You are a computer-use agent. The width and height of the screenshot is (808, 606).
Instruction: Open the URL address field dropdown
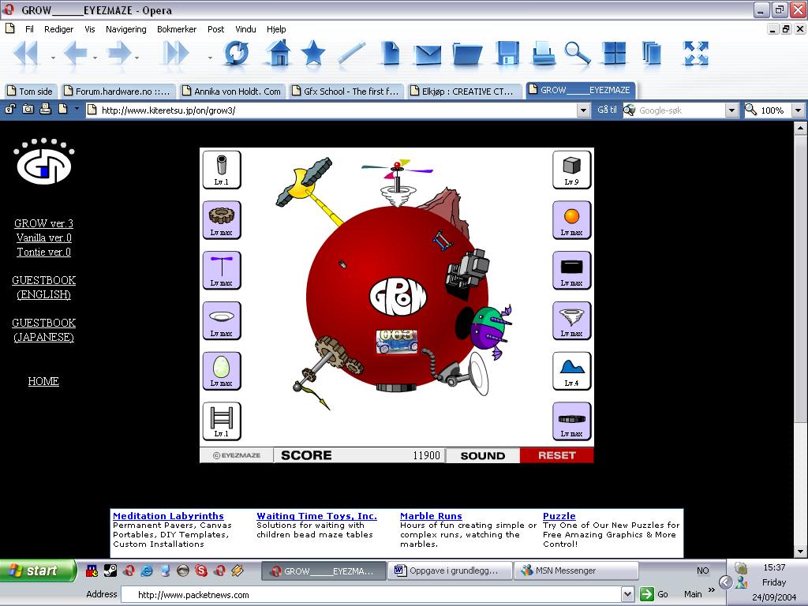click(583, 110)
